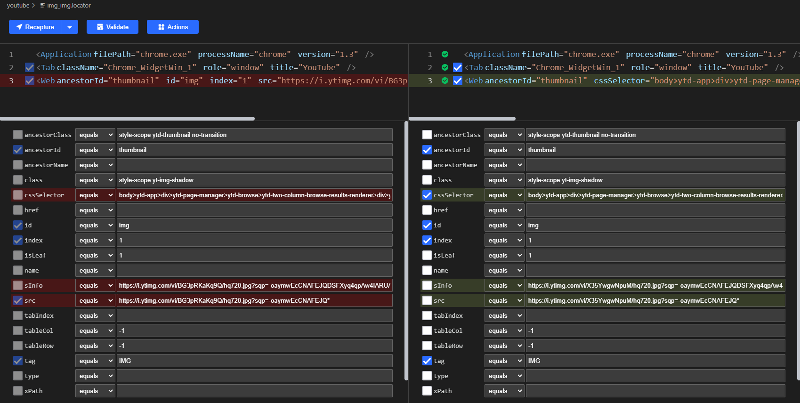Select the img_img.locator breadcrumb
800x403 pixels.
[x=69, y=6]
